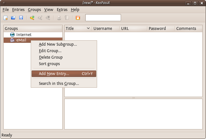
Task: Click the New Database toolbar icon
Action: coord(5,18)
